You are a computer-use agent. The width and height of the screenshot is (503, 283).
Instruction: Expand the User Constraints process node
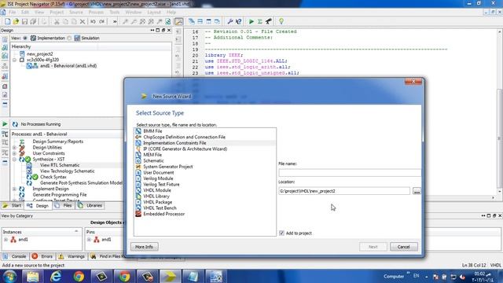14,153
